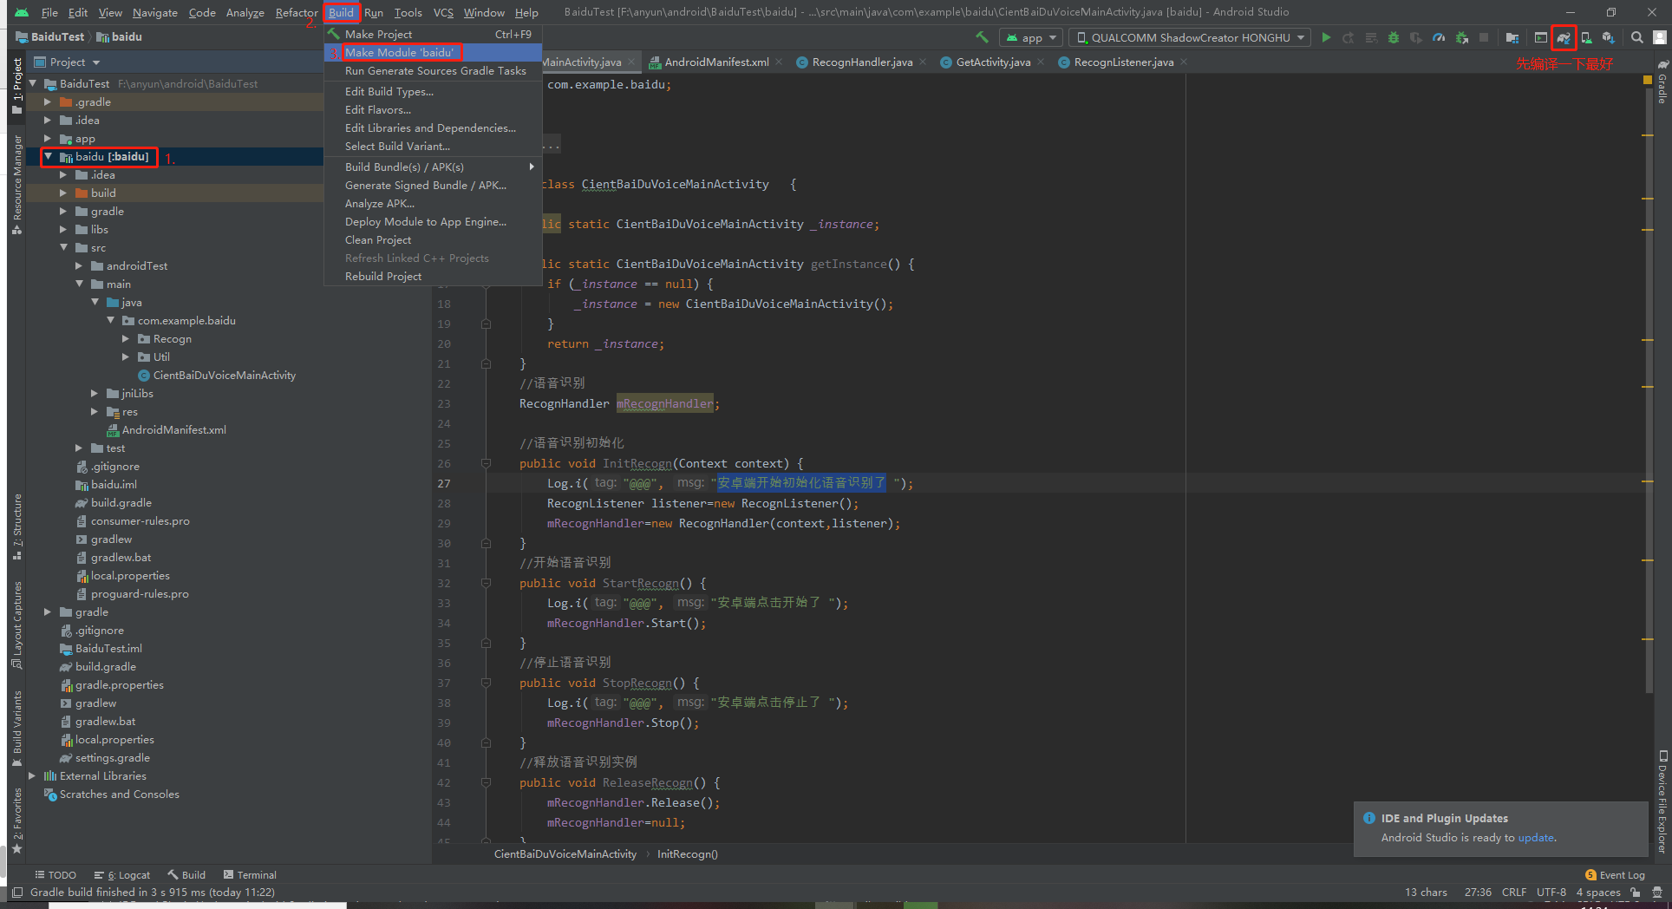
Task: Switch to RecognListener.java editor tab
Action: (1123, 62)
